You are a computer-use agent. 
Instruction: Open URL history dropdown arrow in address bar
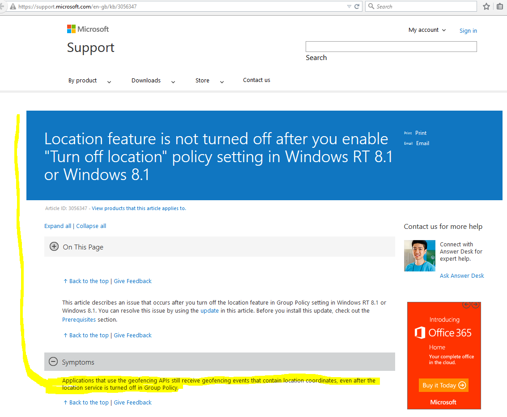point(349,6)
